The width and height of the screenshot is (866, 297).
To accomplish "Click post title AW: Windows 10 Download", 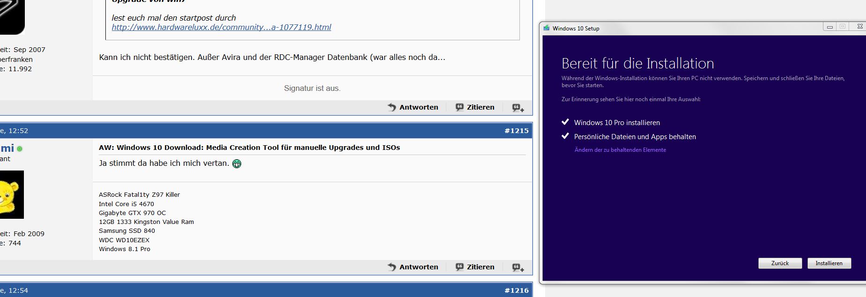I will 249,148.
